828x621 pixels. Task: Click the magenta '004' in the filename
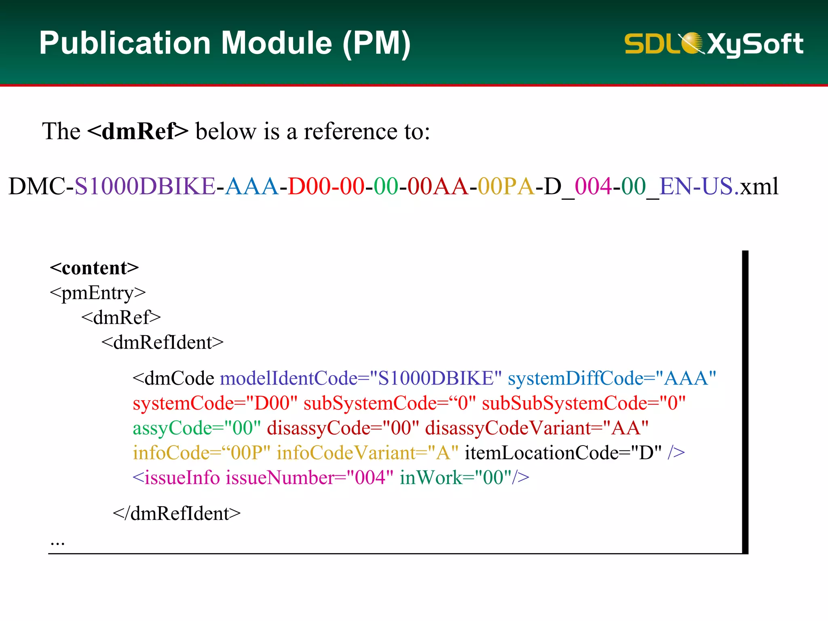pos(594,186)
